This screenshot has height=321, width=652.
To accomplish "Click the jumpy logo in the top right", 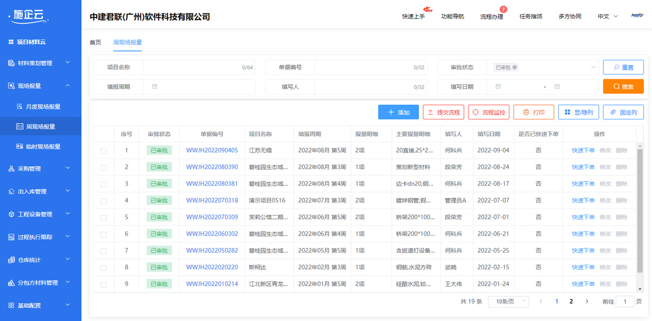I will coord(637,16).
